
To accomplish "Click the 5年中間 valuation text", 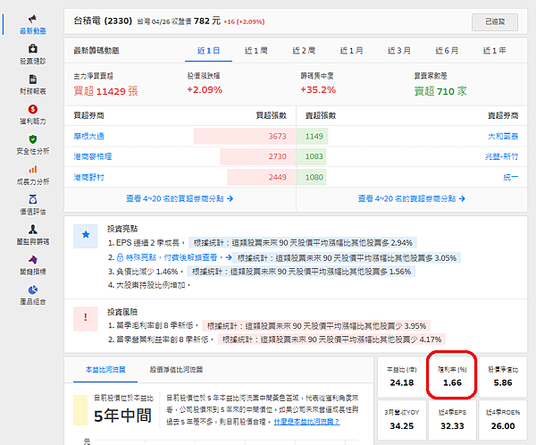I will (122, 416).
